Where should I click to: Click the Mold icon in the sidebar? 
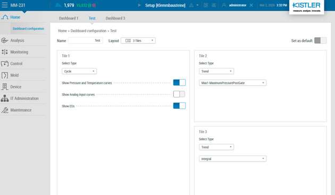pos(4,75)
